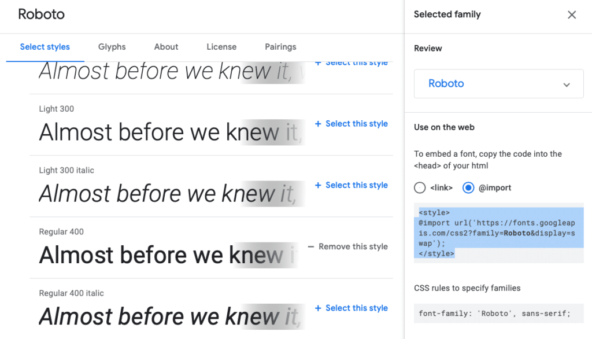This screenshot has height=339, width=592.
Task: Collapse the Roboto selector in the Review section
Action: (567, 83)
